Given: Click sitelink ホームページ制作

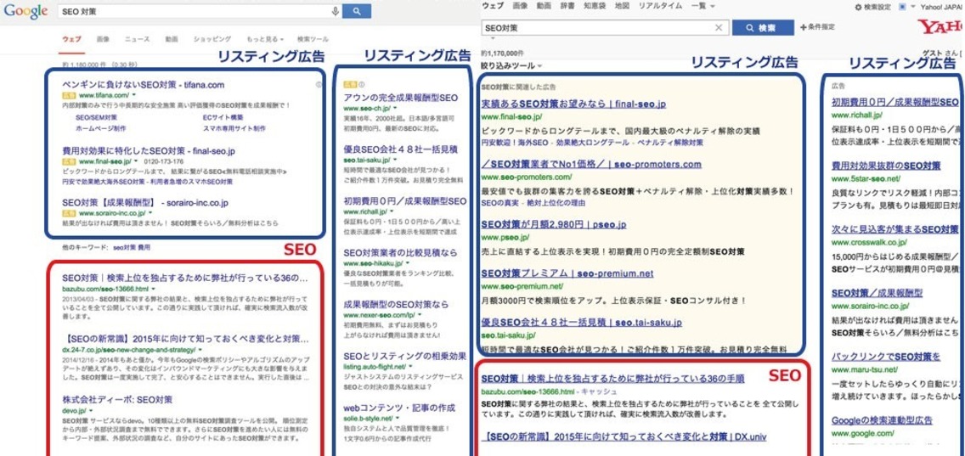Looking at the screenshot, I should click(100, 128).
